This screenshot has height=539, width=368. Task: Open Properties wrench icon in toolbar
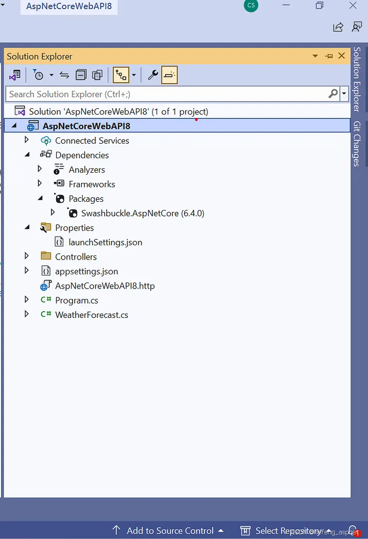click(153, 75)
